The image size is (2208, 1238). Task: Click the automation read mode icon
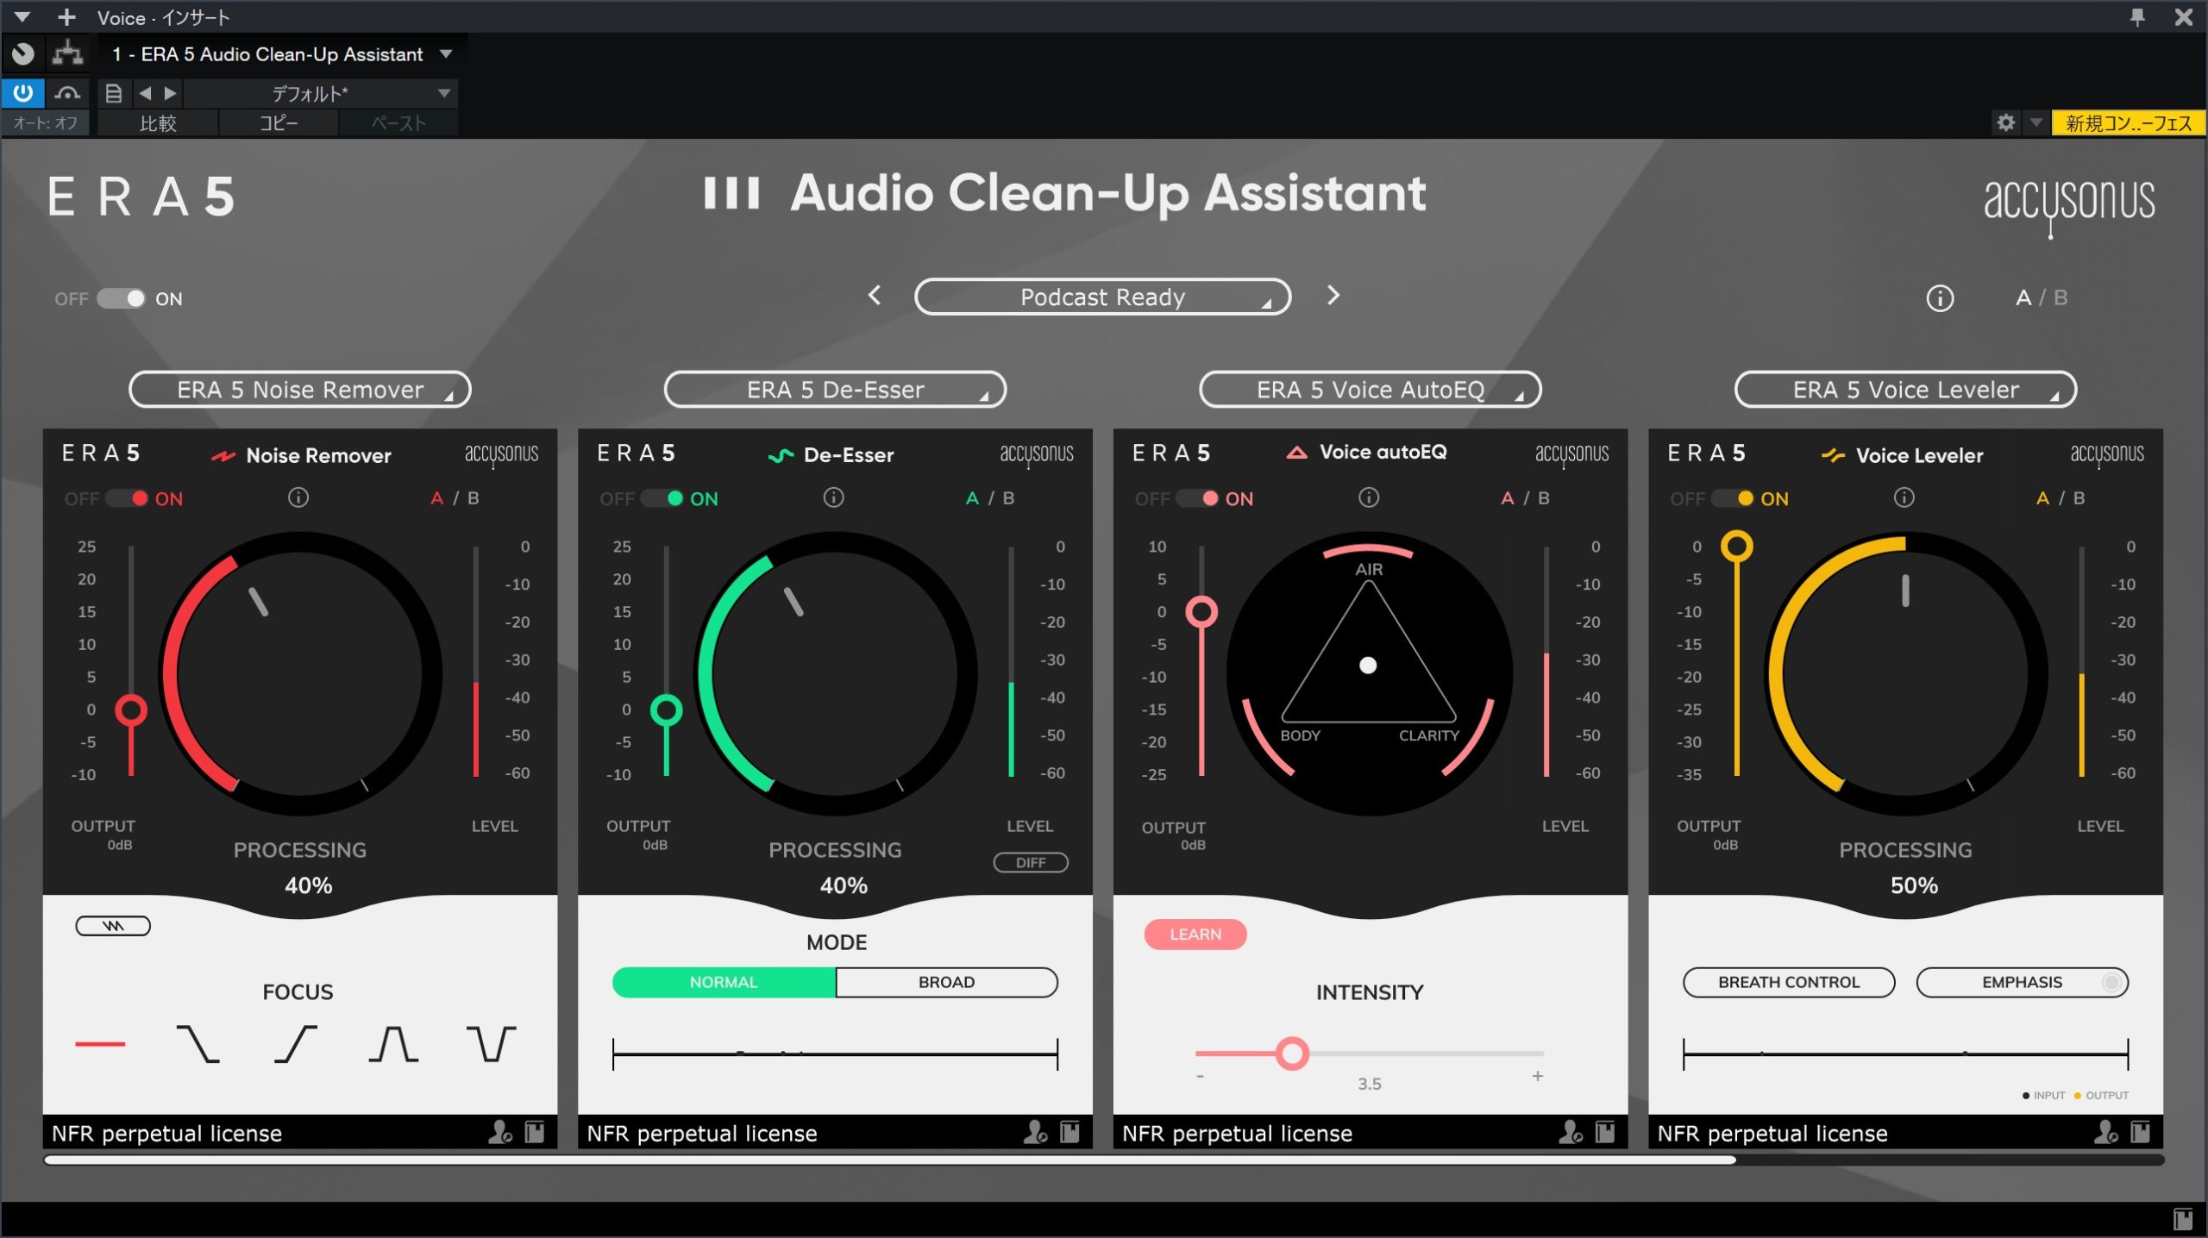[67, 92]
